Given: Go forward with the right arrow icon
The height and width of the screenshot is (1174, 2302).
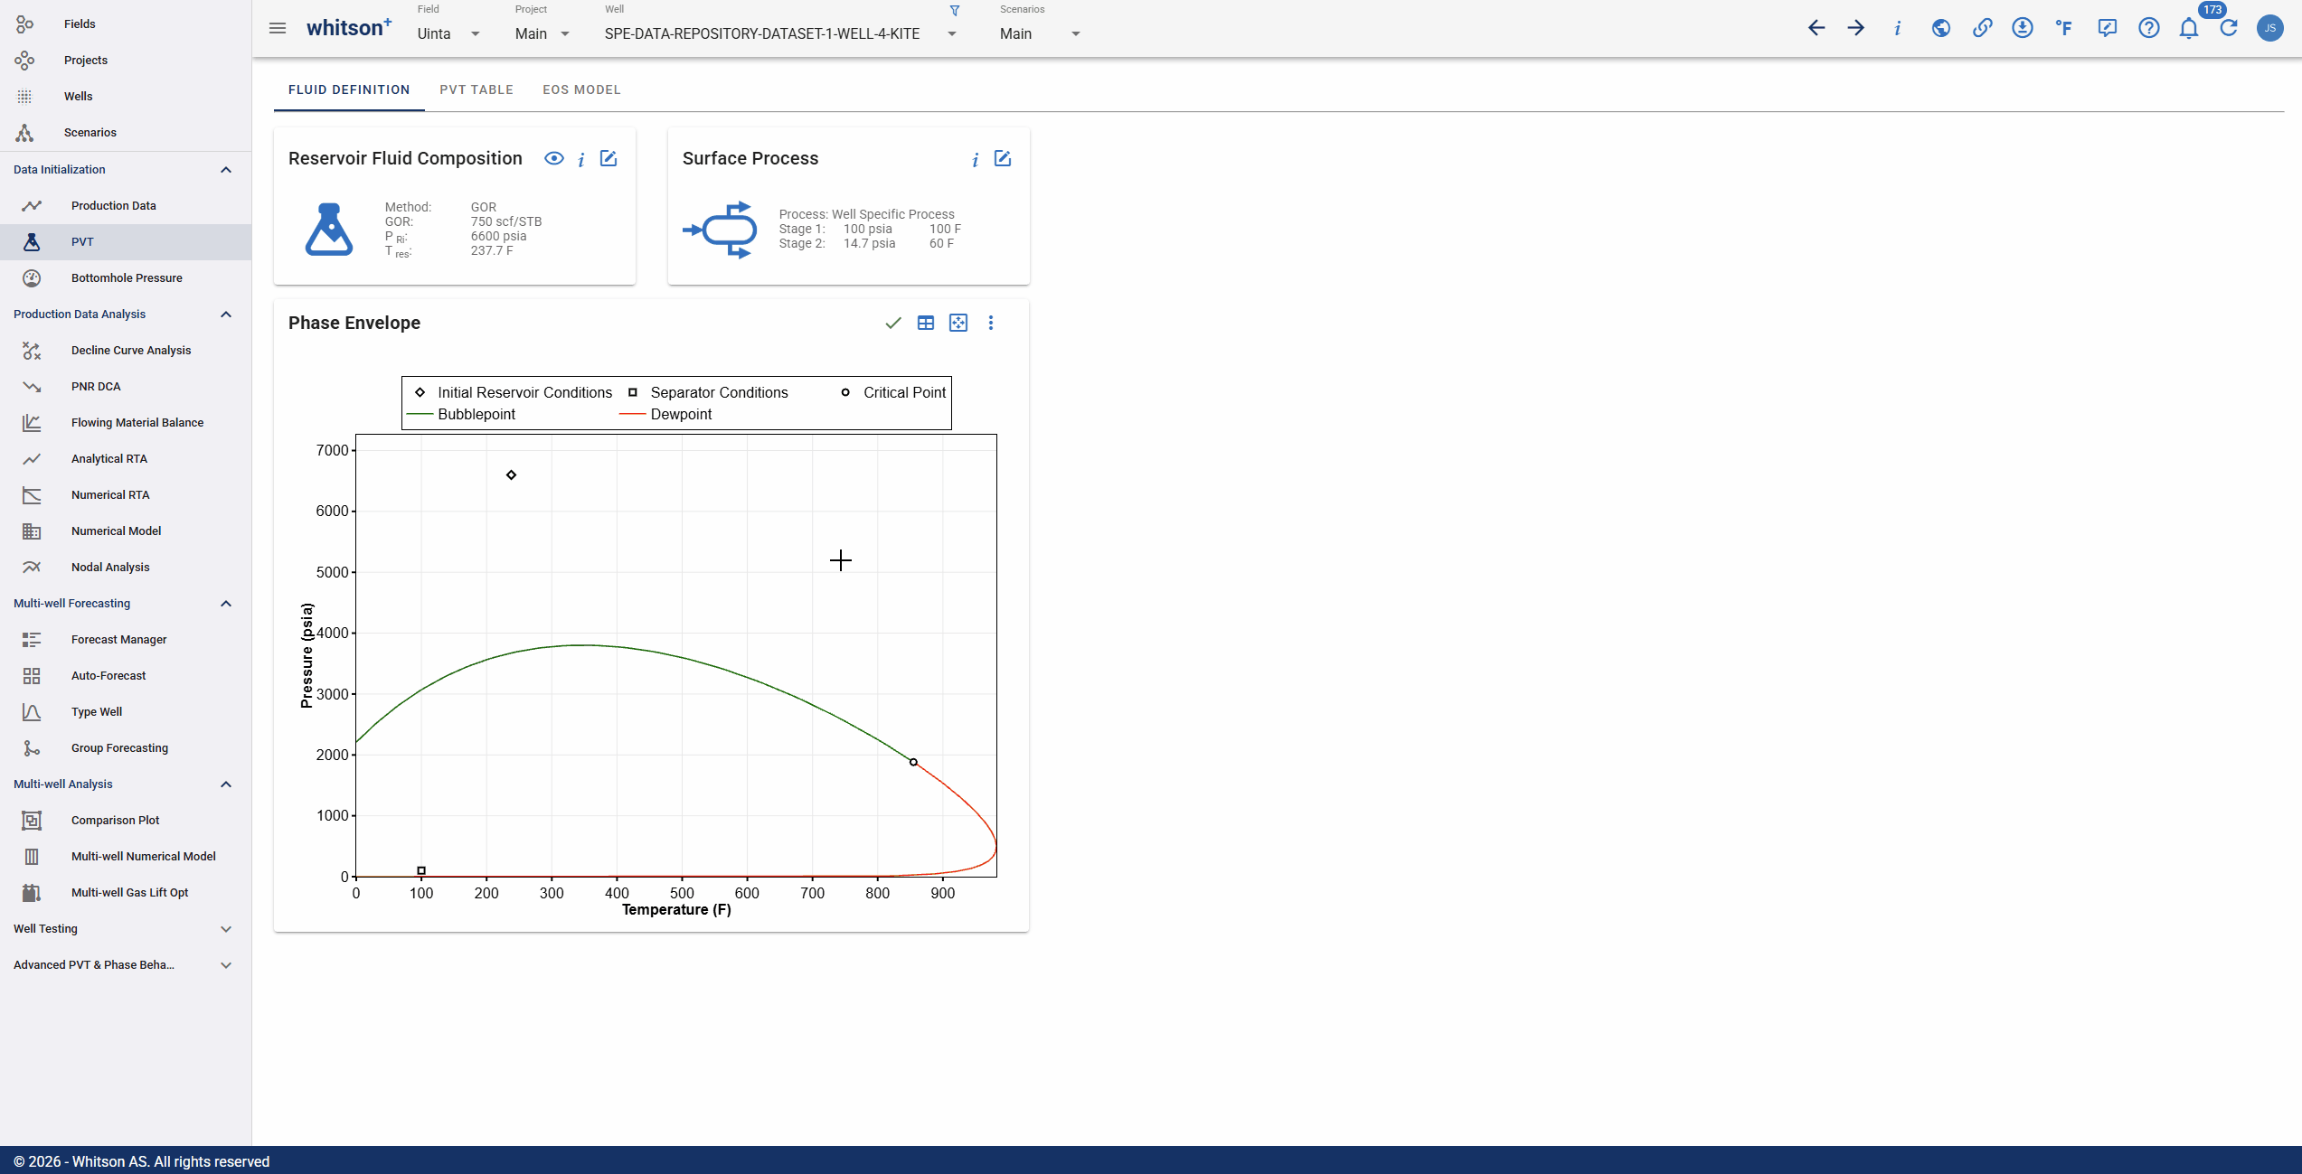Looking at the screenshot, I should click(1856, 28).
